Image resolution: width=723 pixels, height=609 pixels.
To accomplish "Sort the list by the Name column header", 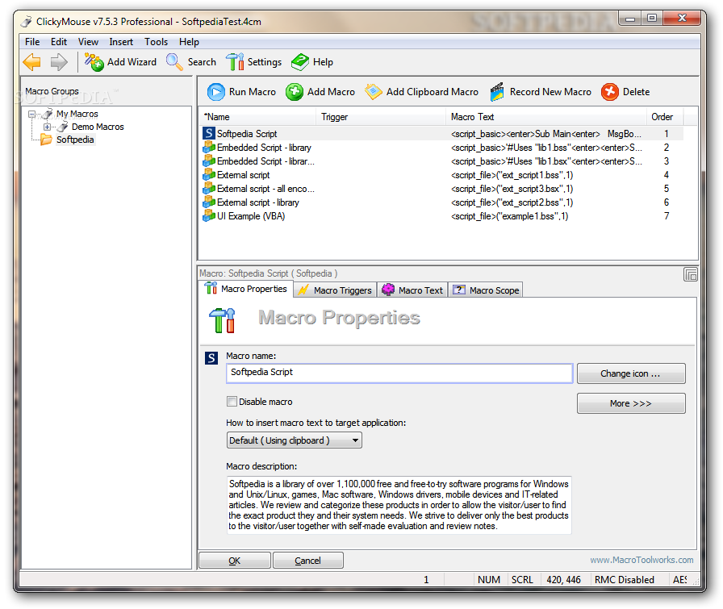I will (257, 117).
